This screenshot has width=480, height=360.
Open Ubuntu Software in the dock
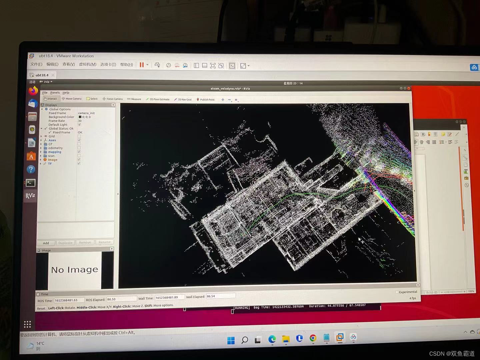coord(31,156)
